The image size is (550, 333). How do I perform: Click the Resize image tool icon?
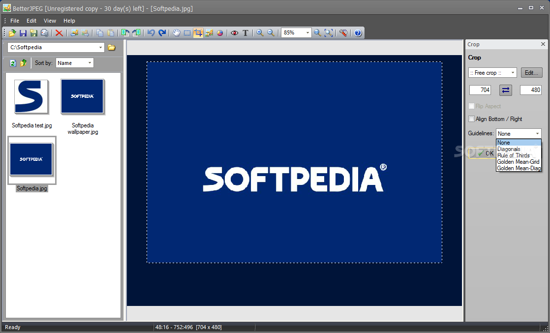(209, 33)
